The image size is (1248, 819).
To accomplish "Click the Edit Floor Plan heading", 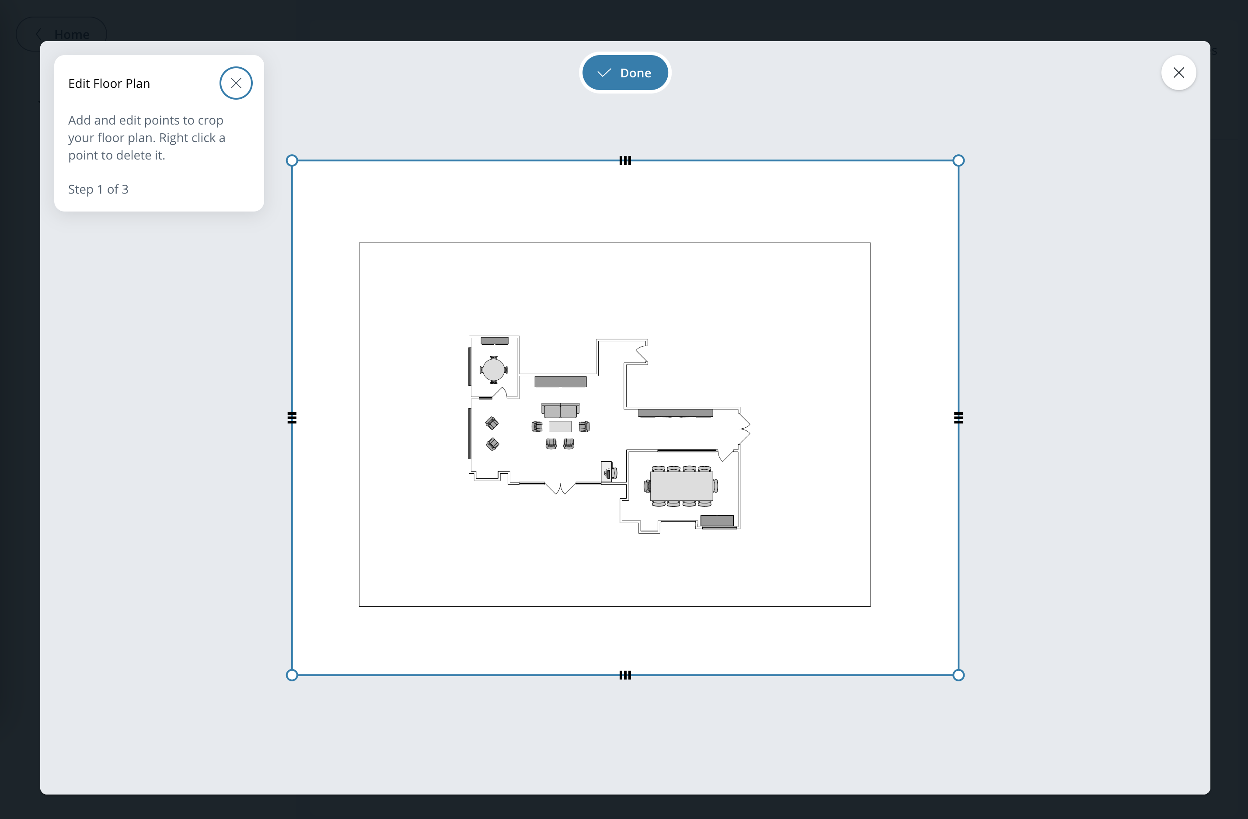I will (109, 84).
